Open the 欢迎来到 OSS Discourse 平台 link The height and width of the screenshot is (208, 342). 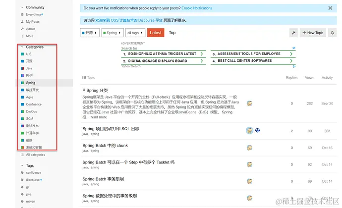click(x=129, y=20)
